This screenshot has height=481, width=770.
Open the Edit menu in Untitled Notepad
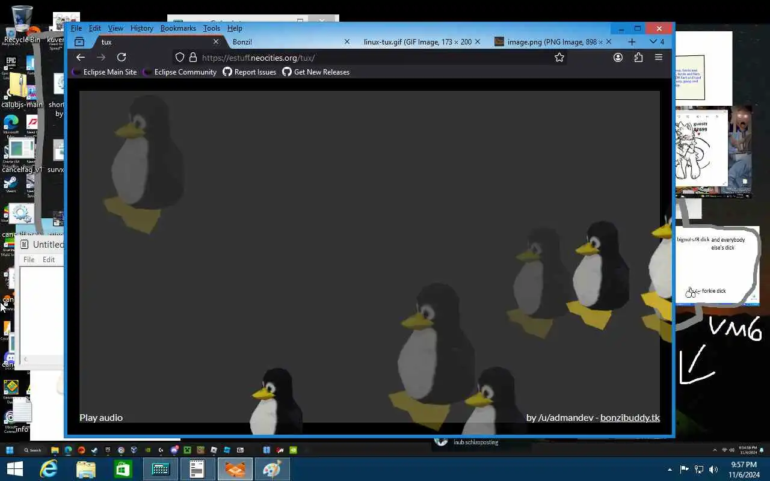49,260
